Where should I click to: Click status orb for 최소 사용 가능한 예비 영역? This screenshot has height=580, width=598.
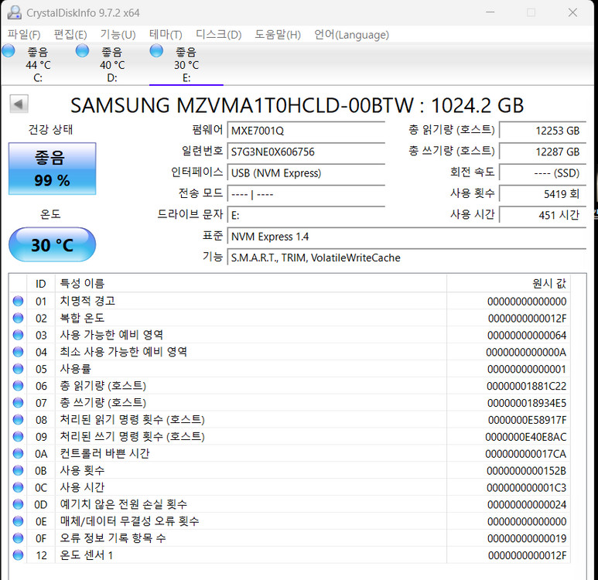(x=18, y=352)
